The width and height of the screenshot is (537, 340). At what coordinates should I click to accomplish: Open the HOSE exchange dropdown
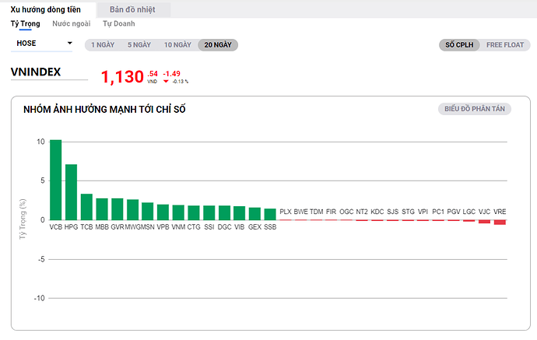click(42, 44)
